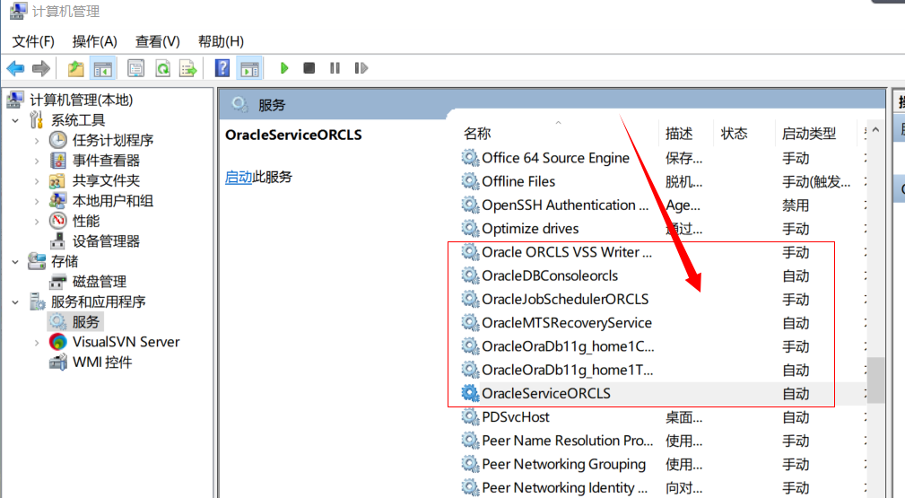Expand the 共享文件夹 node arrow

click(x=37, y=181)
